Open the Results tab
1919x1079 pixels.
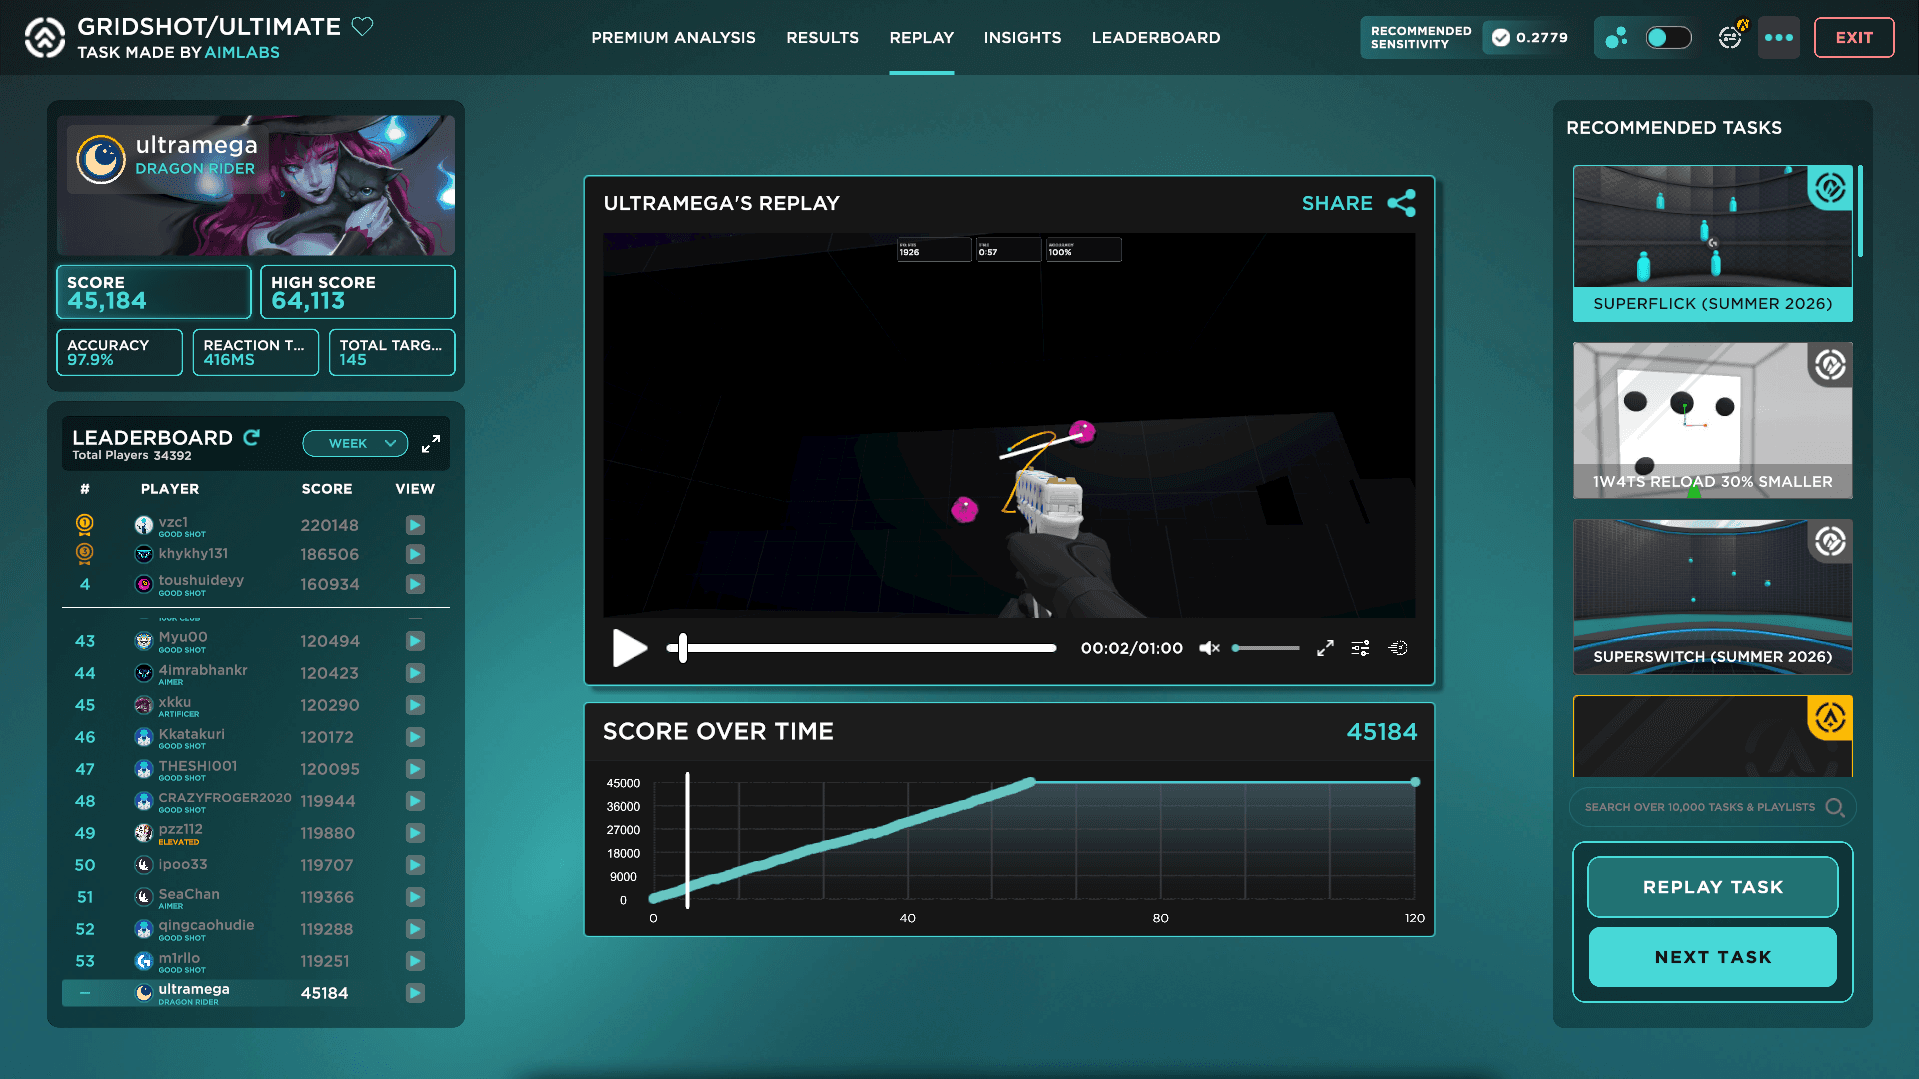click(822, 38)
